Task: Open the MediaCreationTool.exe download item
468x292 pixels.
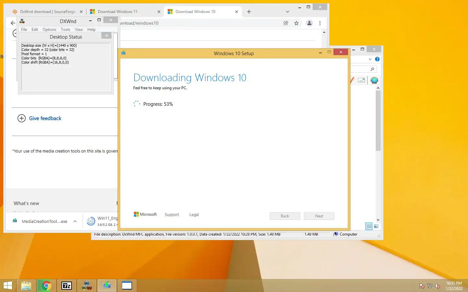Action: (40, 221)
